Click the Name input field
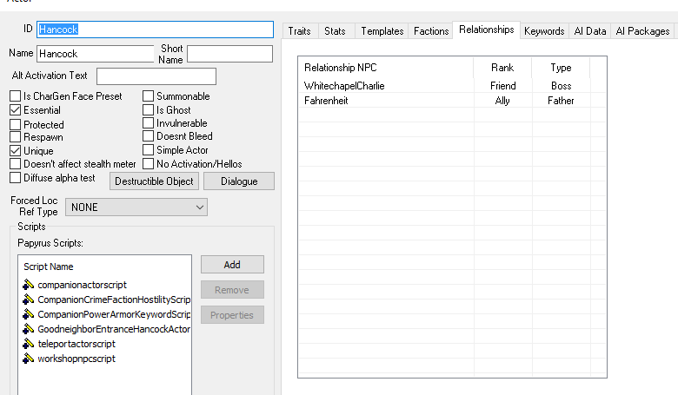The width and height of the screenshot is (678, 395). 96,54
